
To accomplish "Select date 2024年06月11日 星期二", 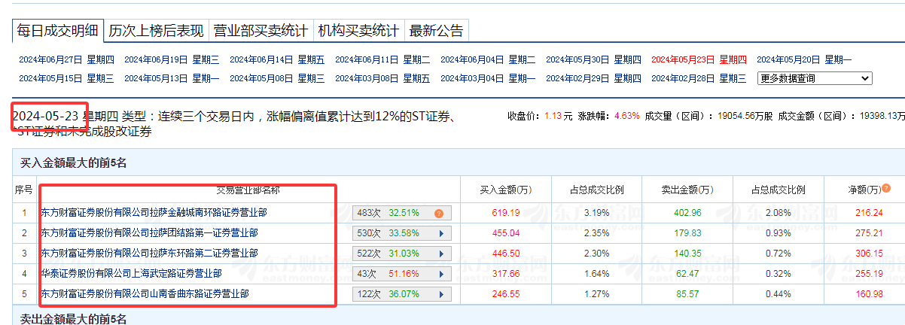I will tap(382, 59).
